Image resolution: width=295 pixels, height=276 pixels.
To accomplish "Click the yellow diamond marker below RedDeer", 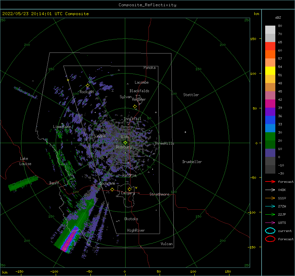I will tap(135, 107).
